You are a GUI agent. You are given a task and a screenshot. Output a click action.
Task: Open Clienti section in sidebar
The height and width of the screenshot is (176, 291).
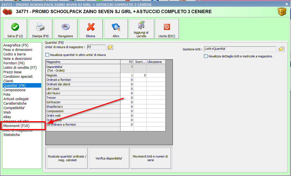(x=8, y=81)
